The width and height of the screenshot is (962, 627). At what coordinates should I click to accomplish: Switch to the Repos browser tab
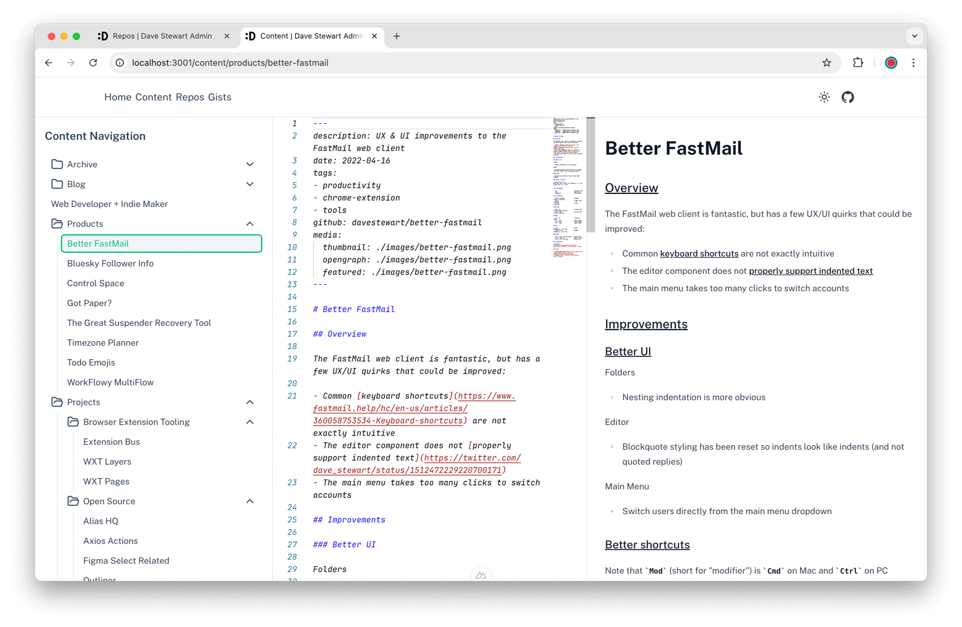pos(162,36)
